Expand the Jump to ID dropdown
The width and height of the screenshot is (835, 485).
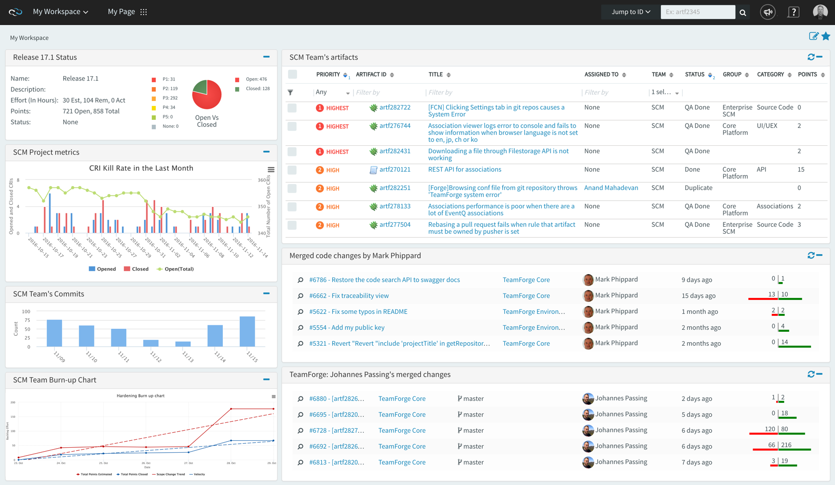(630, 12)
